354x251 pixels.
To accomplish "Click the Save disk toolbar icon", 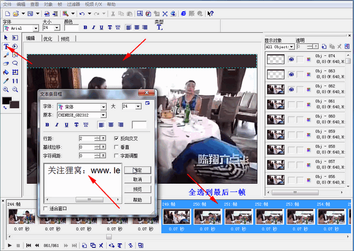I will coord(30,14).
